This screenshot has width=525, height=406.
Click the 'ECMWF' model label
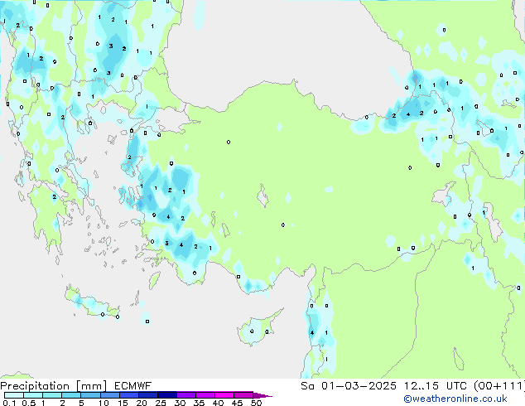click(133, 386)
